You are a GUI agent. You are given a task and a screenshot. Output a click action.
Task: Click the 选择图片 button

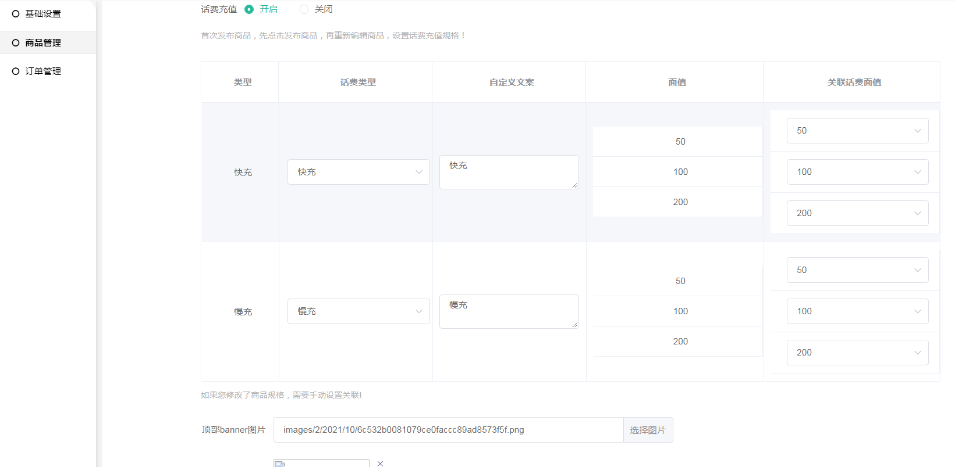pyautogui.click(x=648, y=430)
